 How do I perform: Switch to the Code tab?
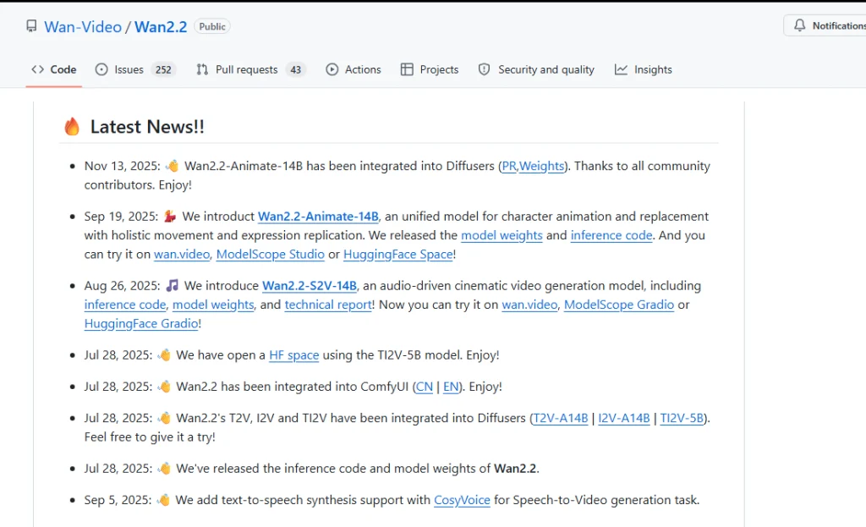[x=53, y=69]
